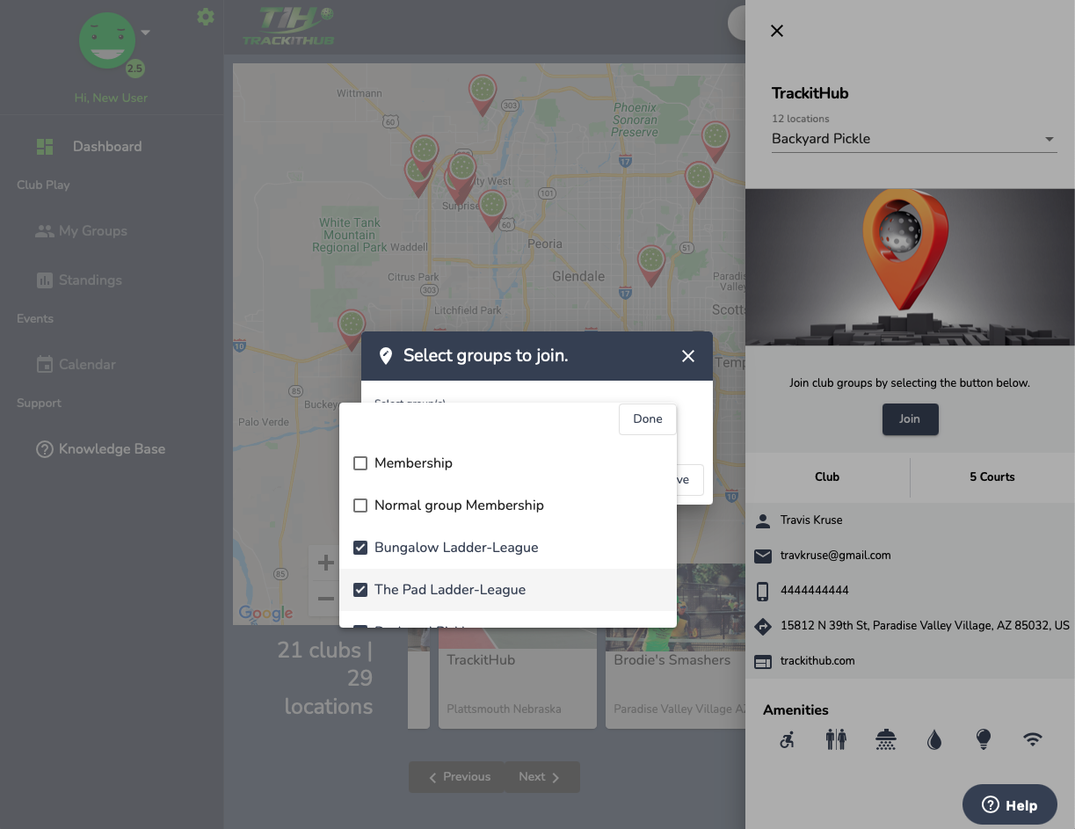Open the user avatar dropdown arrow

[146, 33]
